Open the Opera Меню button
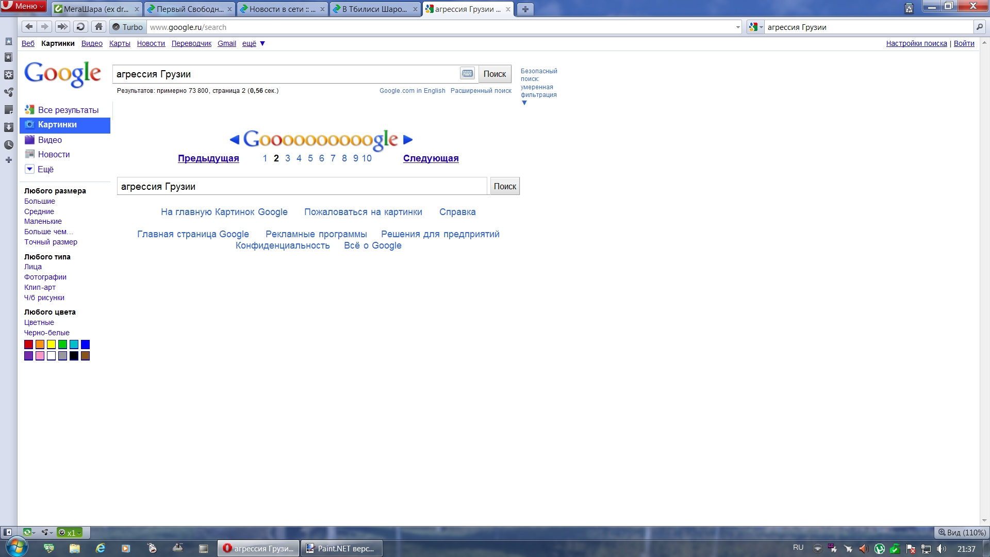 point(24,6)
